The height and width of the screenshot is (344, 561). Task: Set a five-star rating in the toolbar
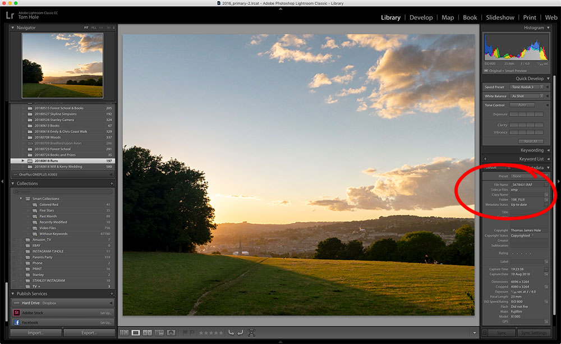click(220, 332)
